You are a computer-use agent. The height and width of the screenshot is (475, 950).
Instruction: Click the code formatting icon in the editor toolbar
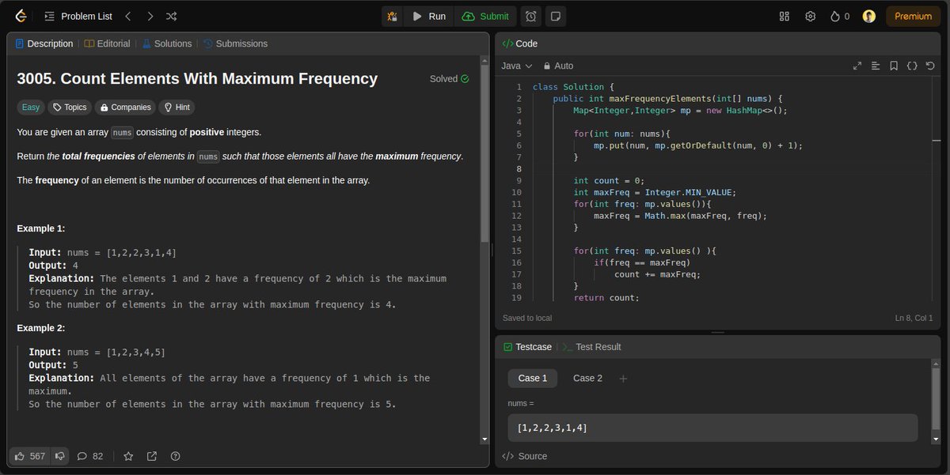pos(875,66)
